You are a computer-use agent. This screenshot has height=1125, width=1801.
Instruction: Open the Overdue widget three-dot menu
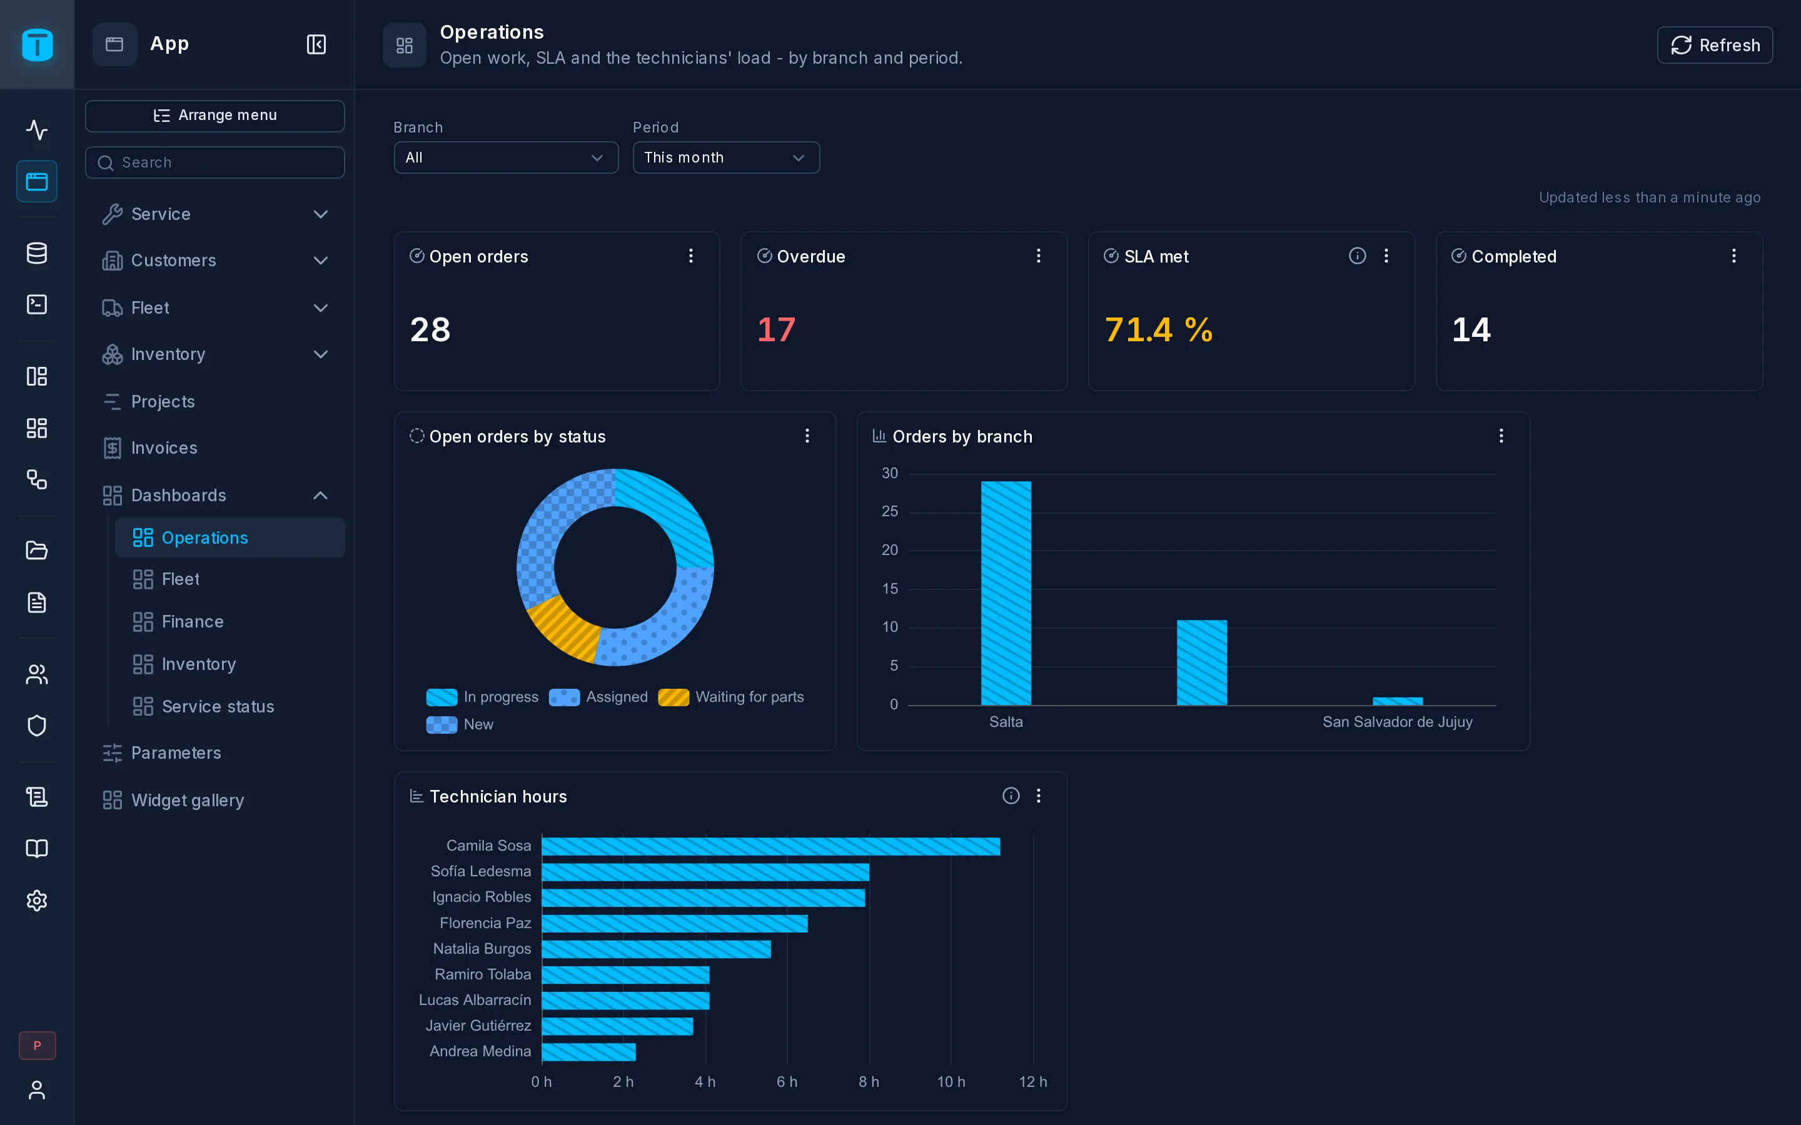(x=1038, y=256)
